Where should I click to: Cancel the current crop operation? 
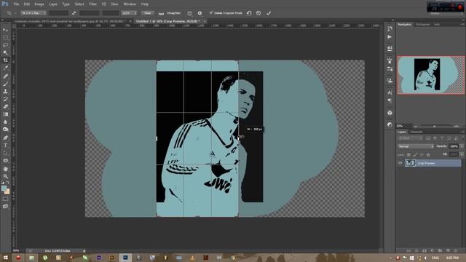tap(258, 13)
